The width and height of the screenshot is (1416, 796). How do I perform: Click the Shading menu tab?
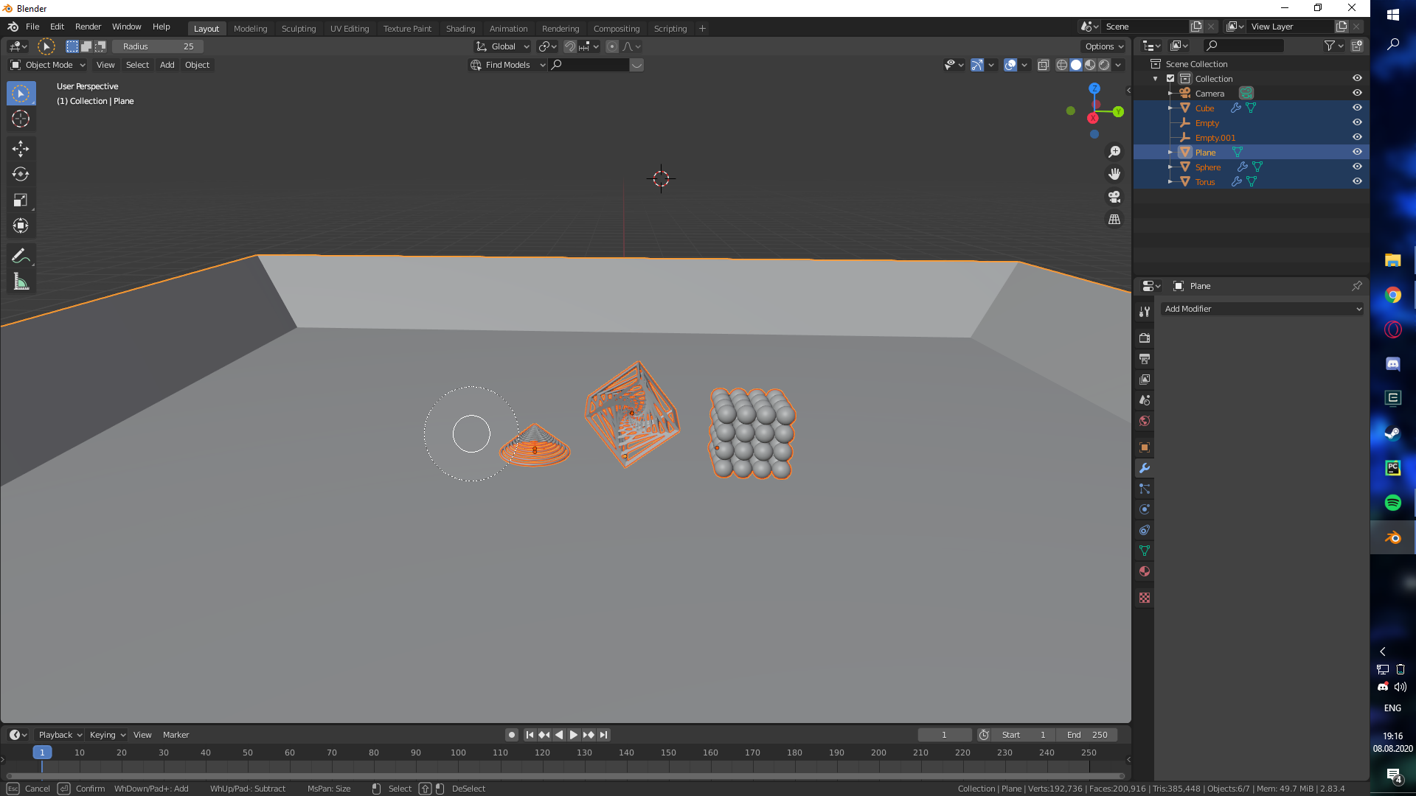tap(460, 27)
